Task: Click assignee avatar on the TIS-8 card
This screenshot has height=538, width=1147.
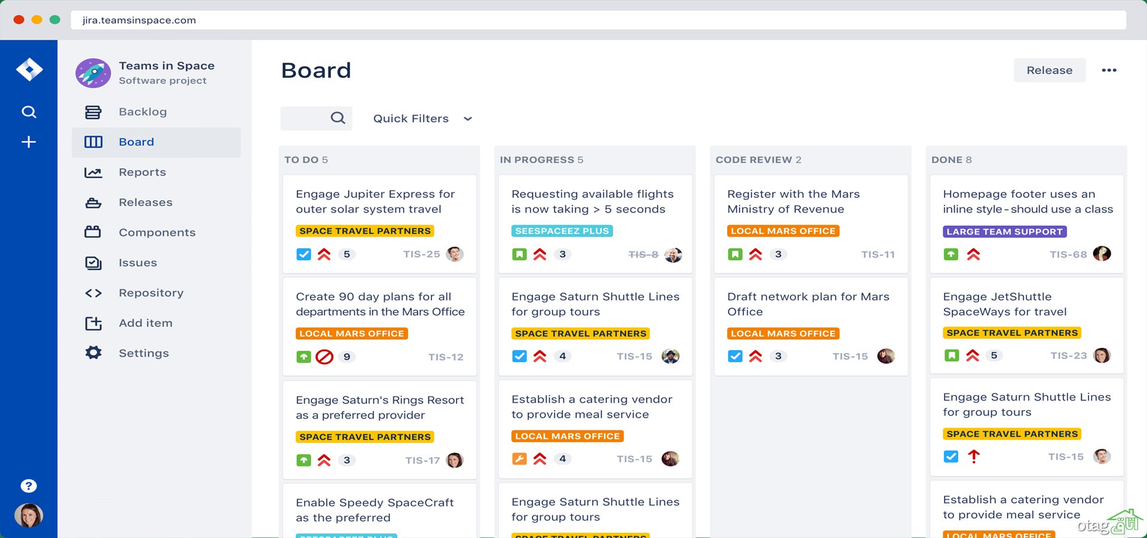Action: (673, 255)
